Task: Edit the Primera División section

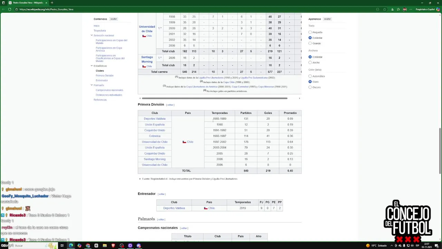Action: click(170, 105)
